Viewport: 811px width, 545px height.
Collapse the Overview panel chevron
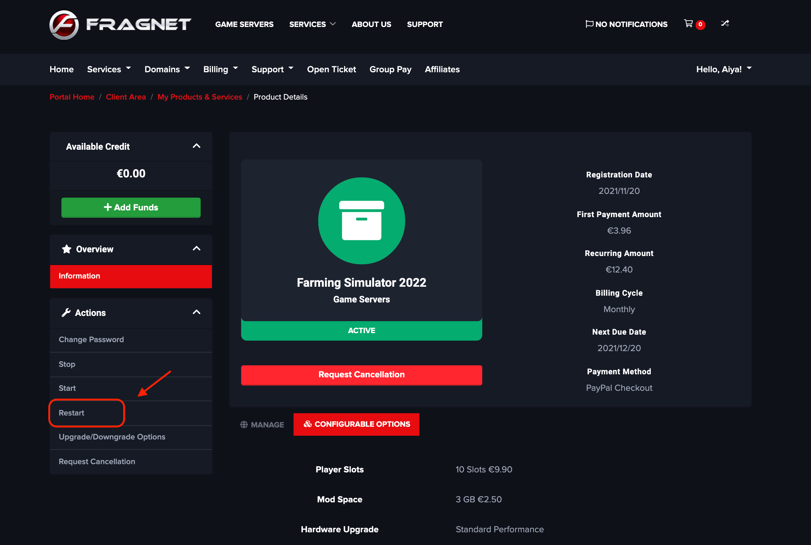[197, 249]
